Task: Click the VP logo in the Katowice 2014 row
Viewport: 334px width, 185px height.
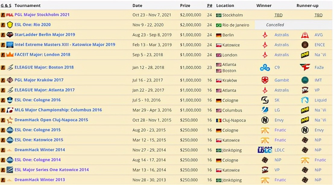Action: [265, 170]
